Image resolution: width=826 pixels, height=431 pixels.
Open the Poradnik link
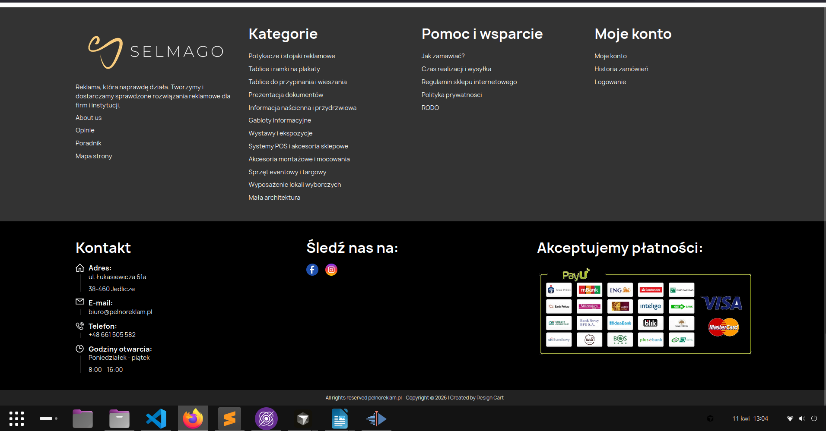(89, 143)
